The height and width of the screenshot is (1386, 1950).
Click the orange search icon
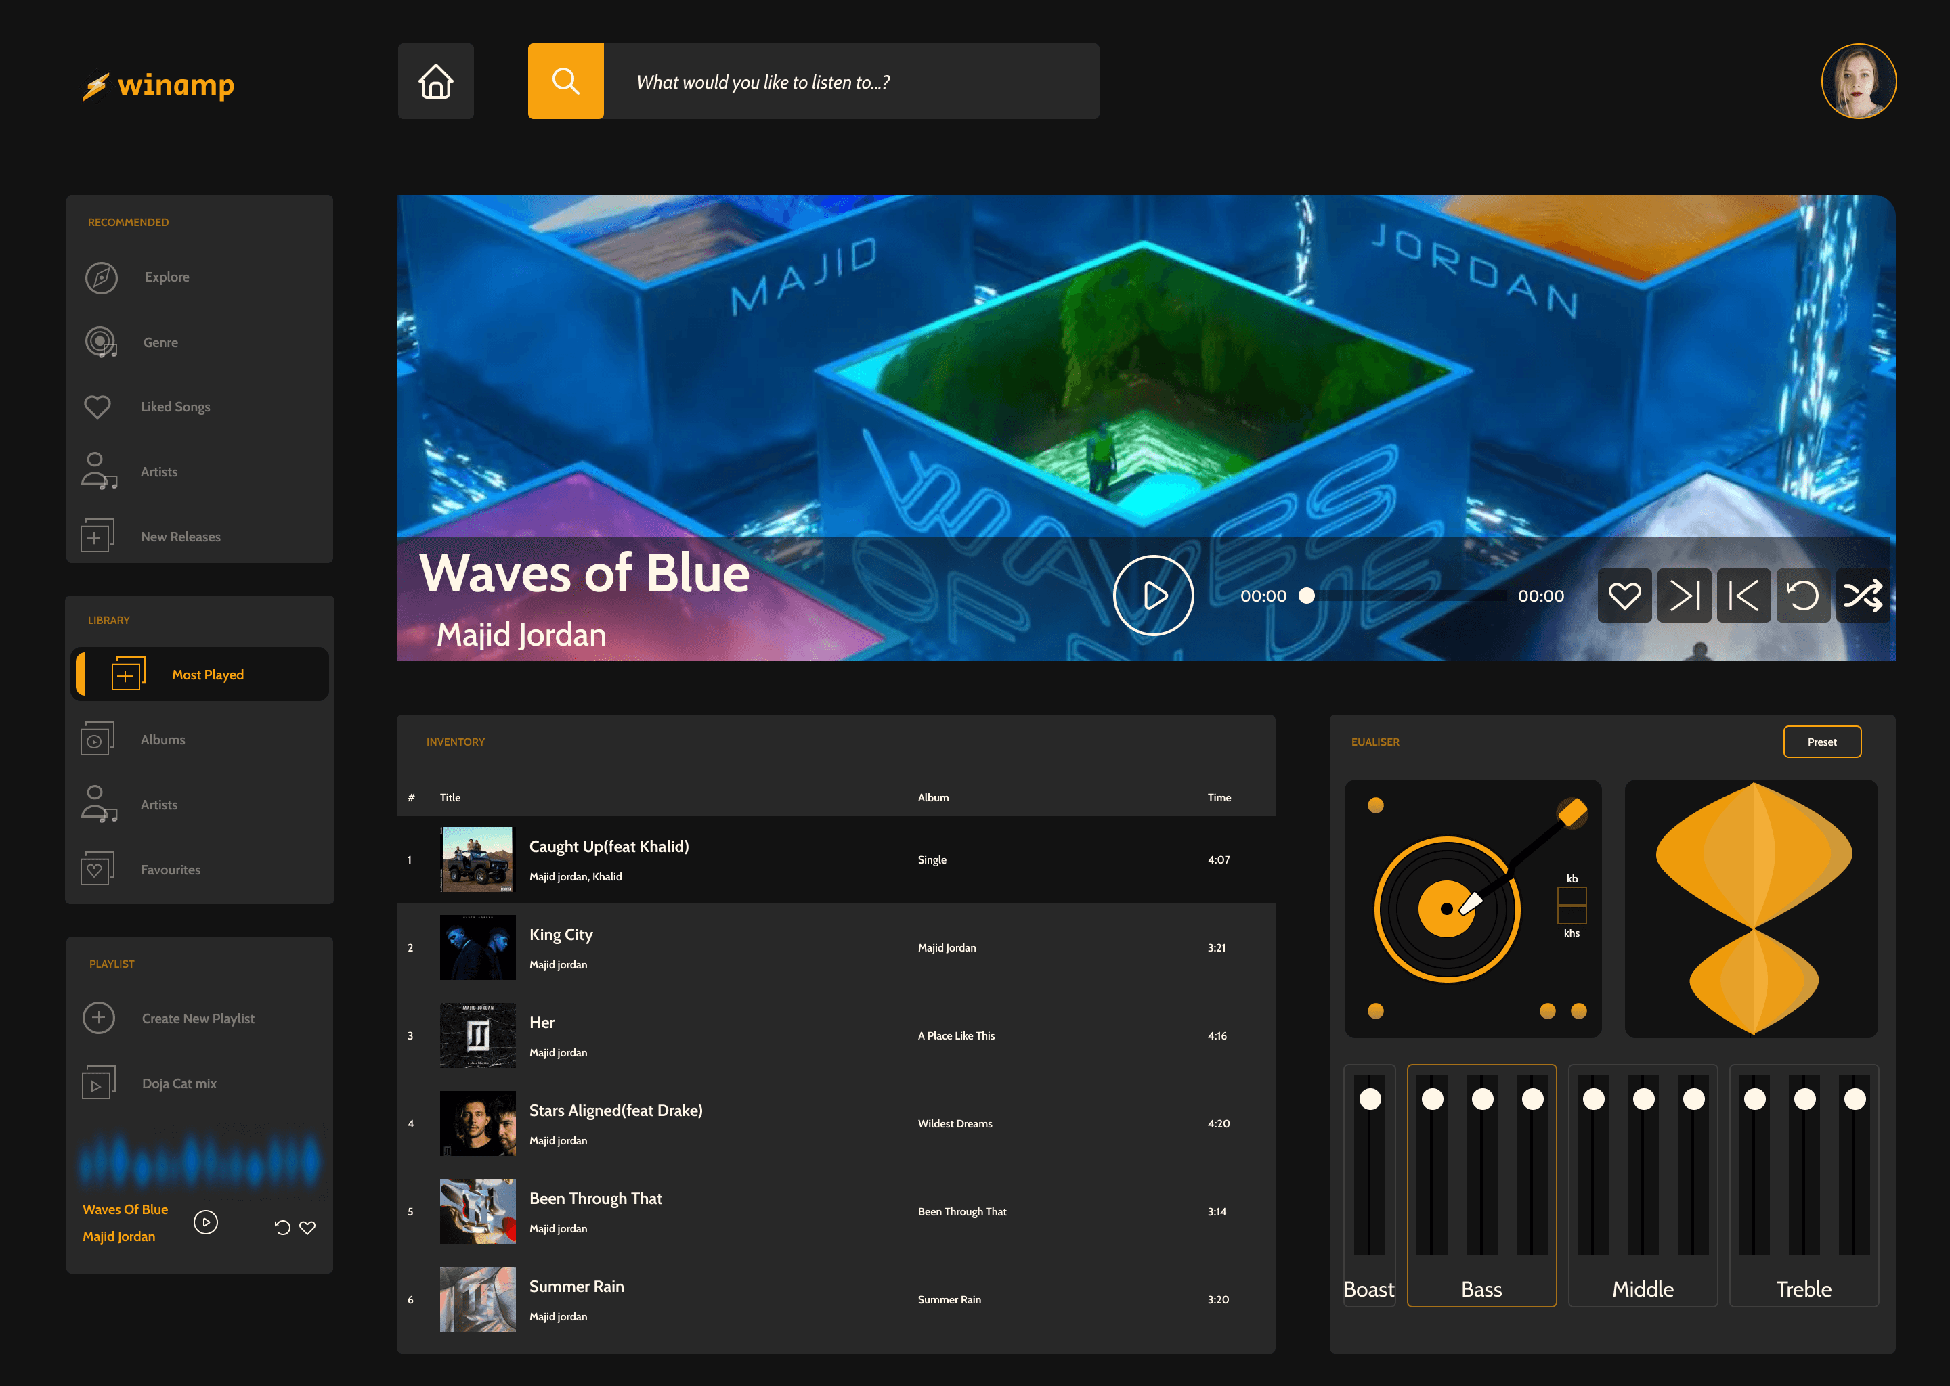pyautogui.click(x=565, y=81)
